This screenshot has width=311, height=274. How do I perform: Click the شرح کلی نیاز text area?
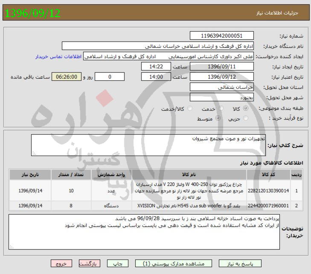pos(148,145)
